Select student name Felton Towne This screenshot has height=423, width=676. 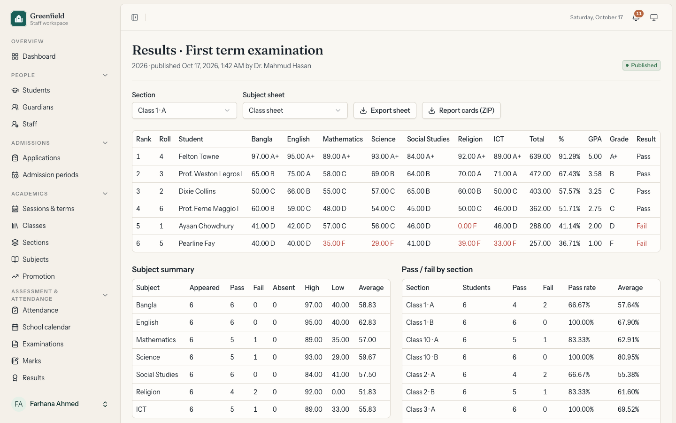point(199,157)
